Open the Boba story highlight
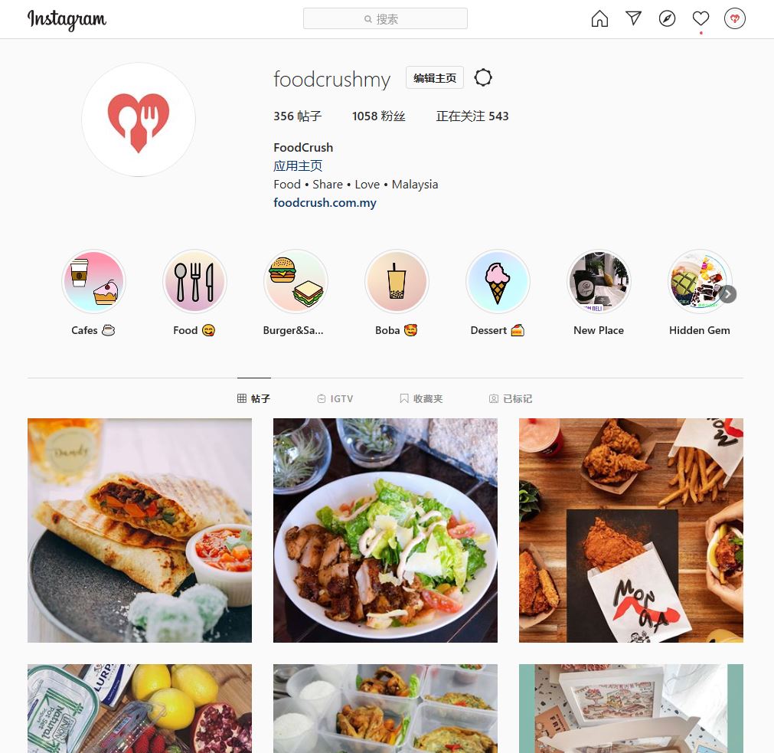This screenshot has width=774, height=753. point(397,281)
